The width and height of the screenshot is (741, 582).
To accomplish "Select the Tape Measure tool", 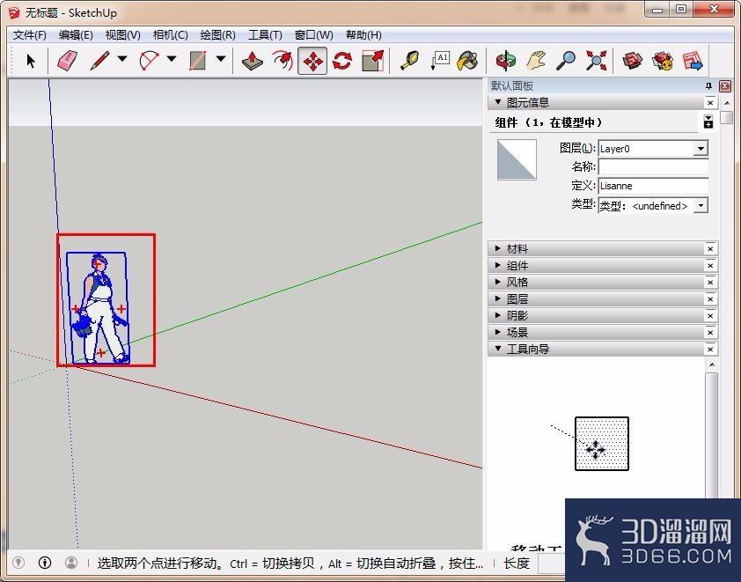I will pyautogui.click(x=409, y=61).
